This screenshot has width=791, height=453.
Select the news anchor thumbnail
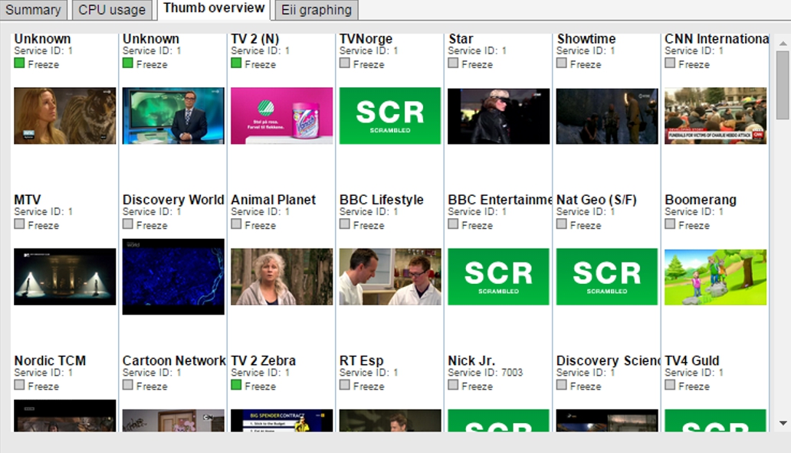pos(173,116)
